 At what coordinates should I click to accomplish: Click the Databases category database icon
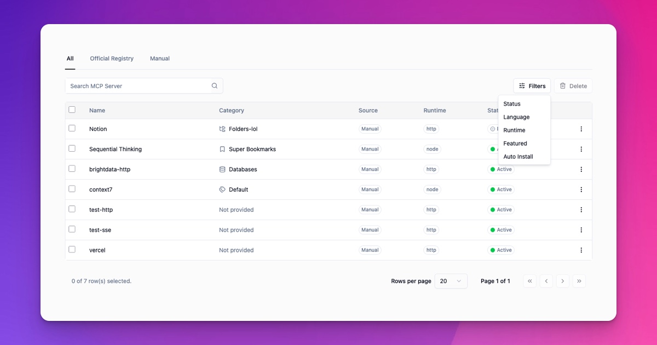pyautogui.click(x=222, y=169)
